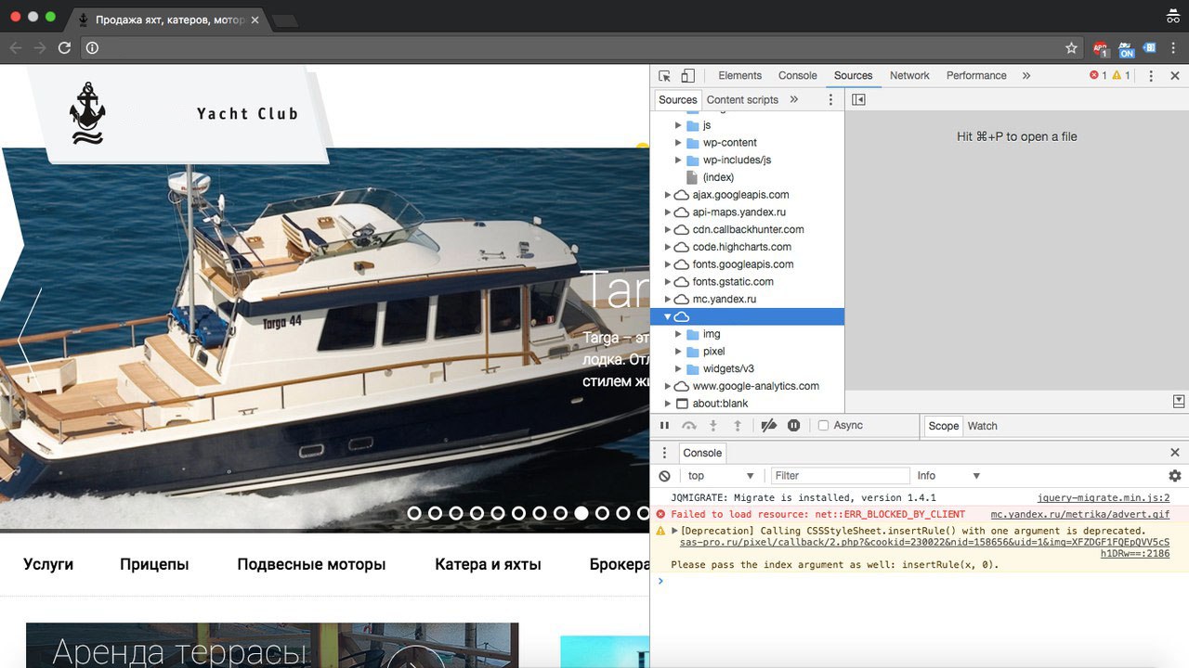The height and width of the screenshot is (668, 1189).
Task: Pause script execution
Action: pos(664,426)
